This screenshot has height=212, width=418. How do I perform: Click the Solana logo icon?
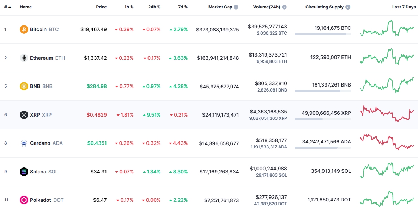[x=24, y=172]
